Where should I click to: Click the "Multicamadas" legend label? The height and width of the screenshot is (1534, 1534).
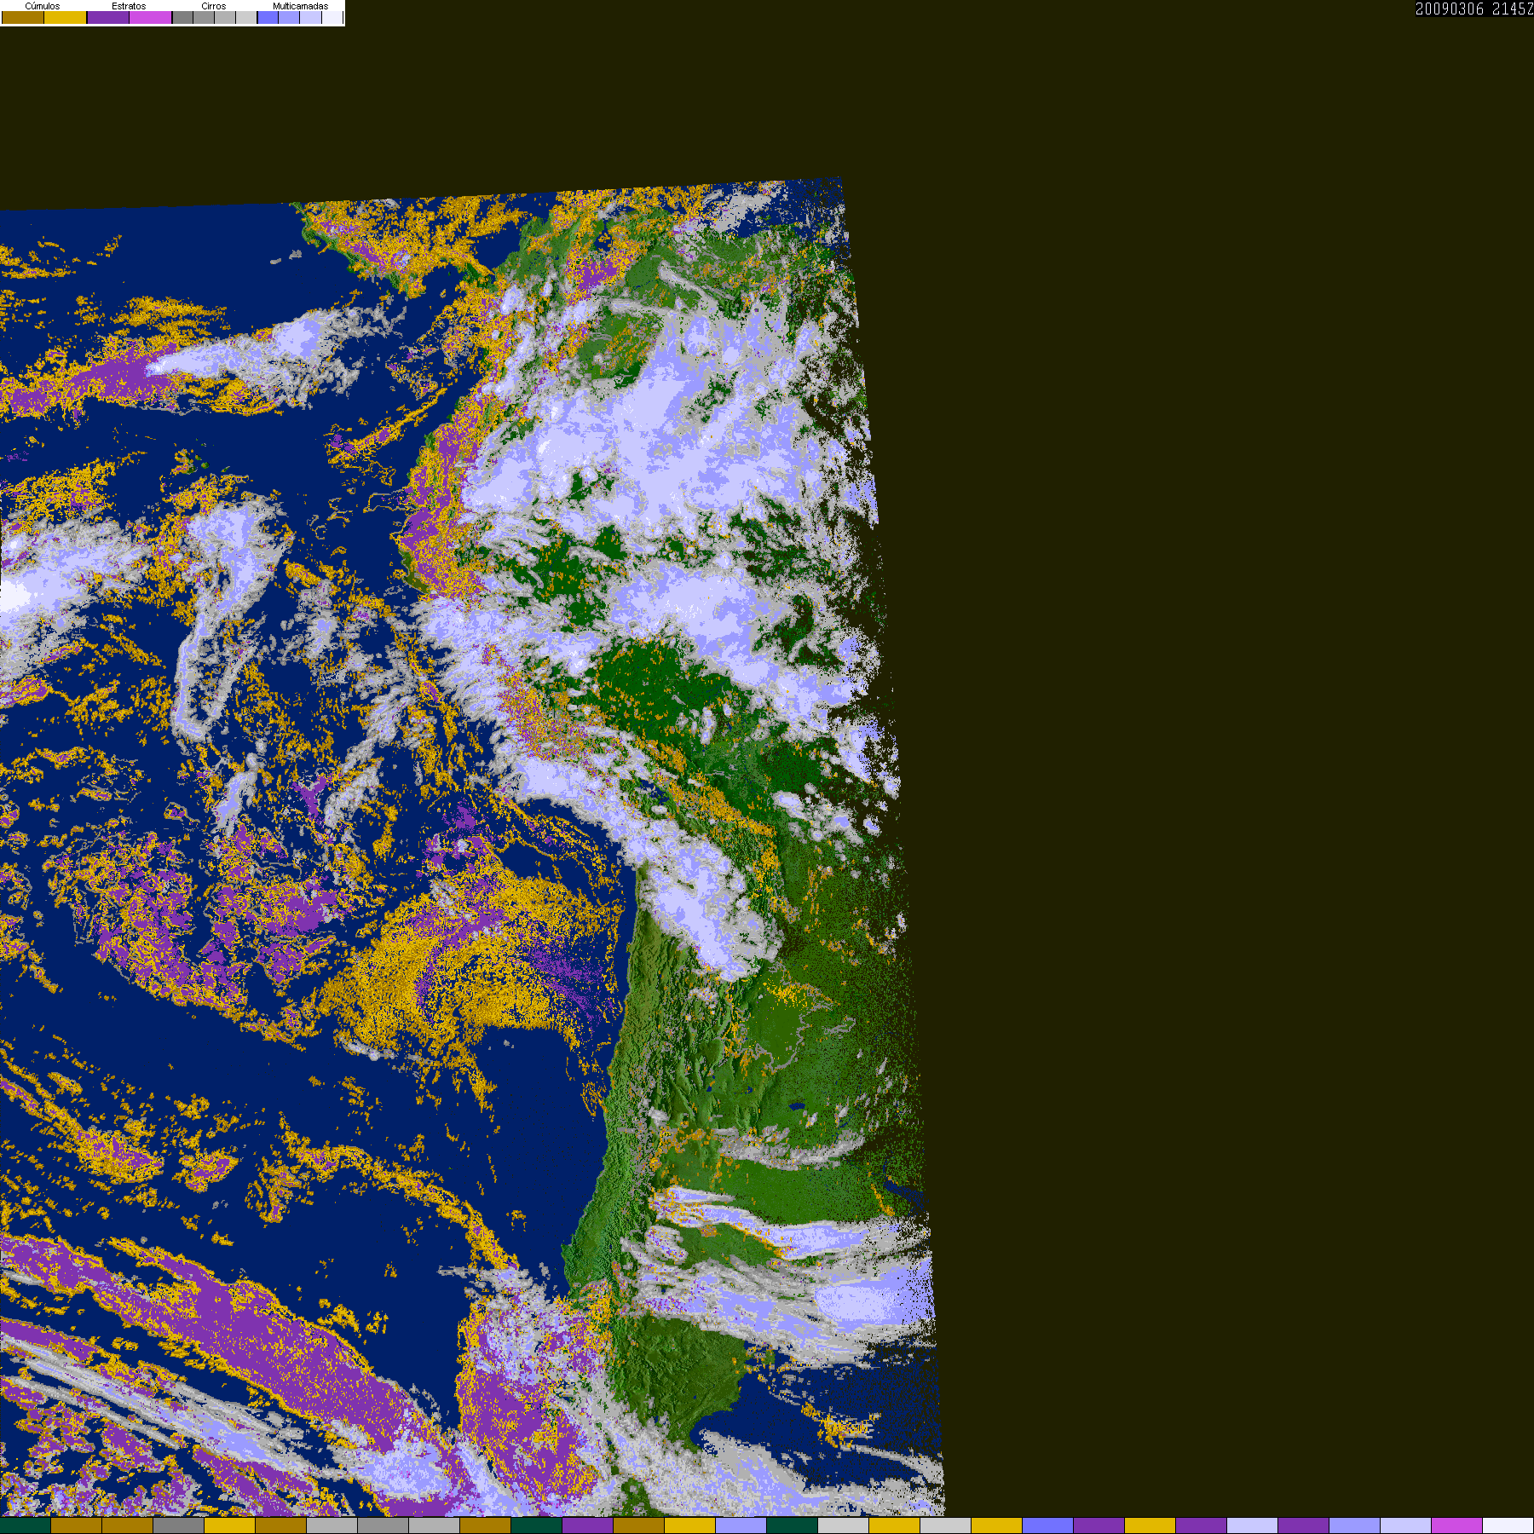[x=300, y=6]
